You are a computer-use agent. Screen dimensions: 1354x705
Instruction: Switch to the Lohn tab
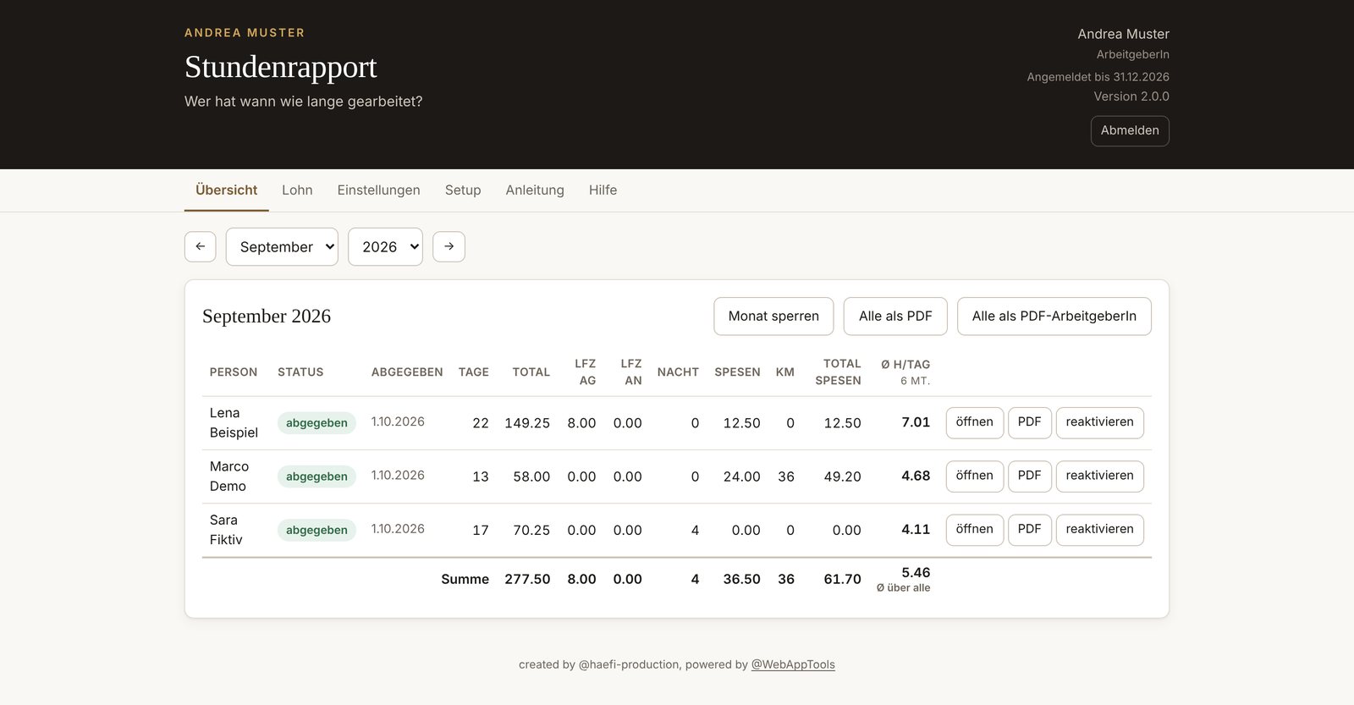pyautogui.click(x=297, y=190)
